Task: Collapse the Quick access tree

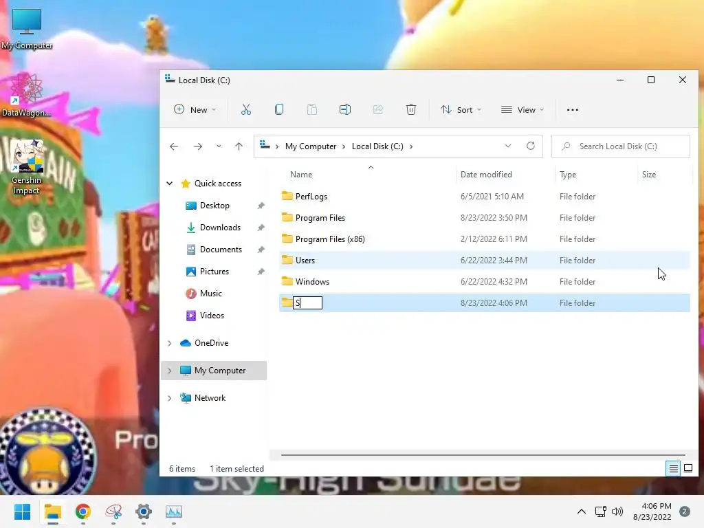Action: (170, 183)
